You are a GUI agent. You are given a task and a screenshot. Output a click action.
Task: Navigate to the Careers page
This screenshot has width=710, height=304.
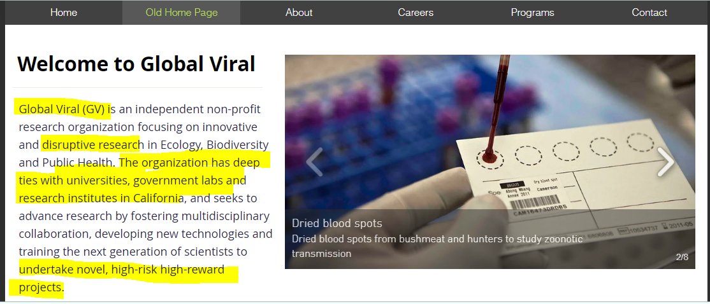(x=416, y=13)
